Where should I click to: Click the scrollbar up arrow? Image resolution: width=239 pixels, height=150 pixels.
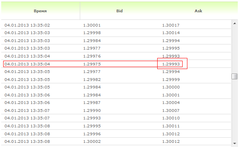coord(235,23)
